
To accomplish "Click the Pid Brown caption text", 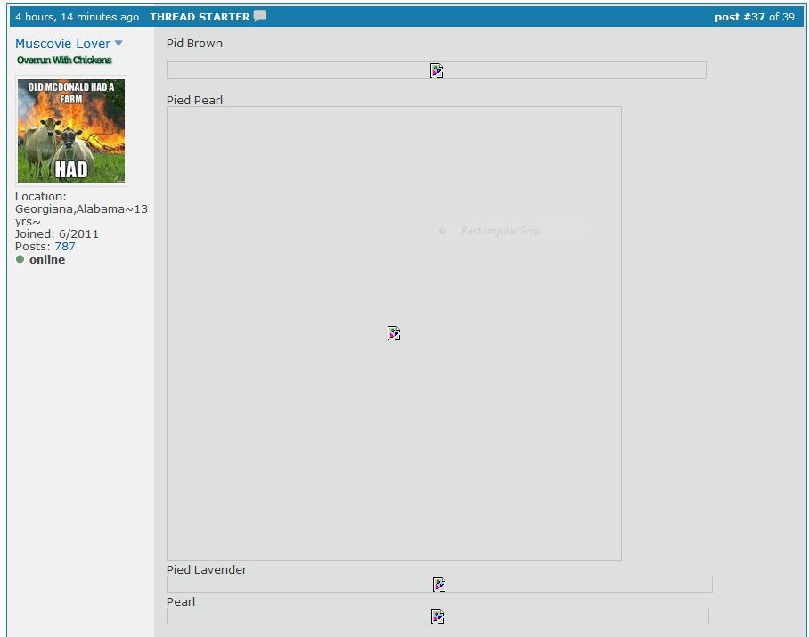I will coord(194,44).
